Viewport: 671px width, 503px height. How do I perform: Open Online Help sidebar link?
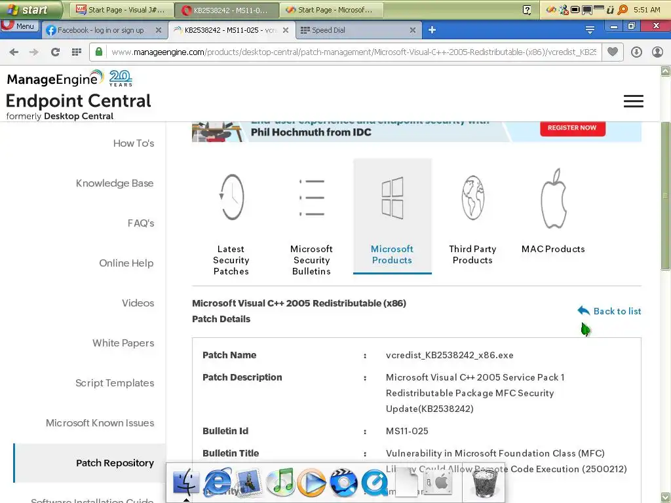pos(126,263)
